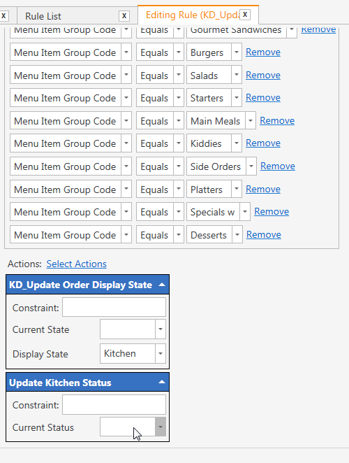The height and width of the screenshot is (463, 349).
Task: Click the Select Actions link
Action: click(76, 264)
